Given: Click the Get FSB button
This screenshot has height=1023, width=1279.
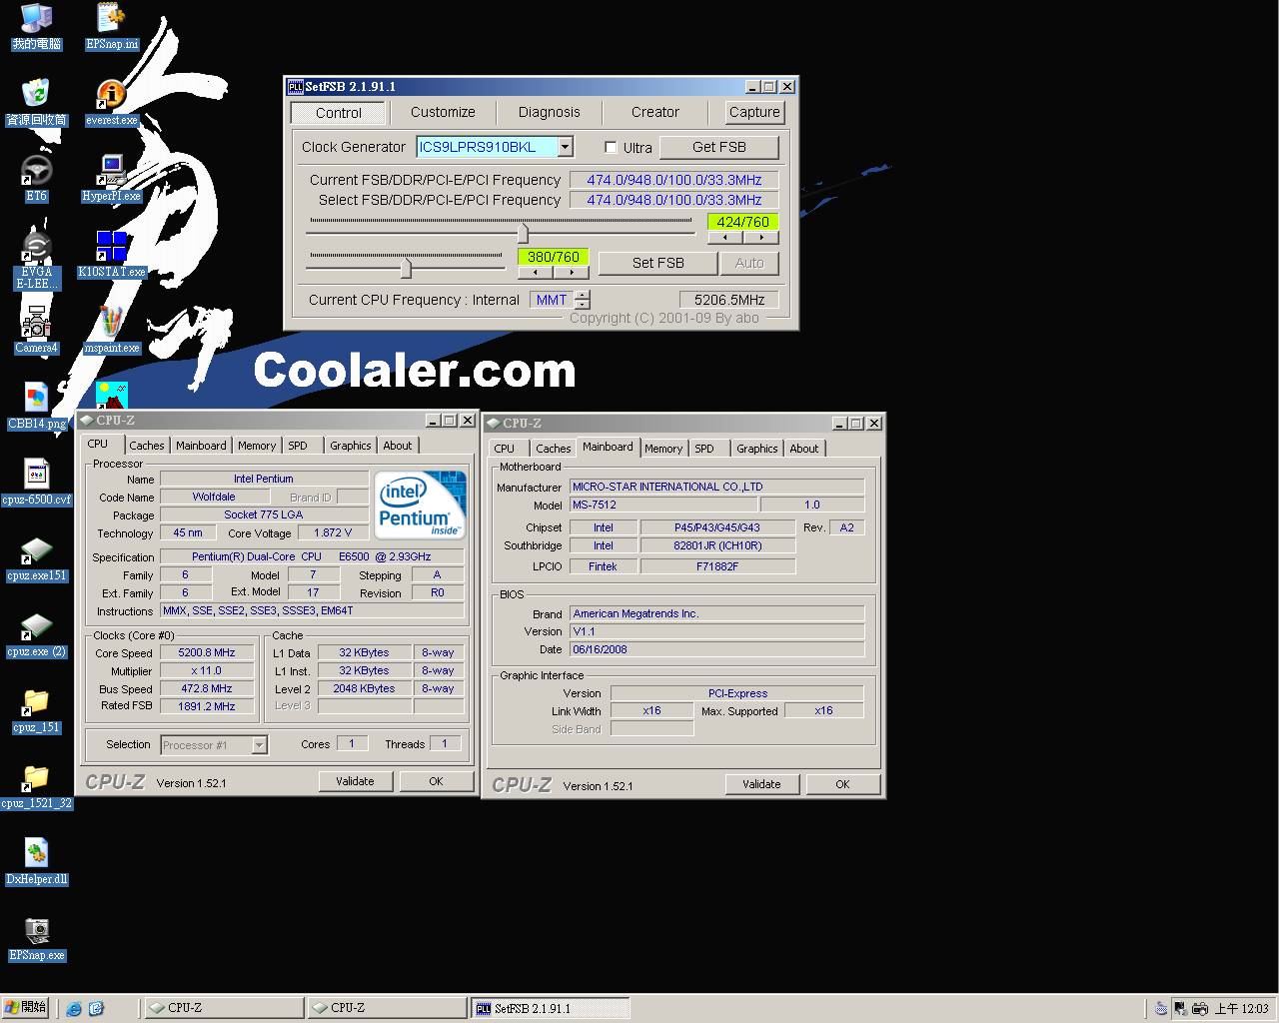Looking at the screenshot, I should point(719,147).
